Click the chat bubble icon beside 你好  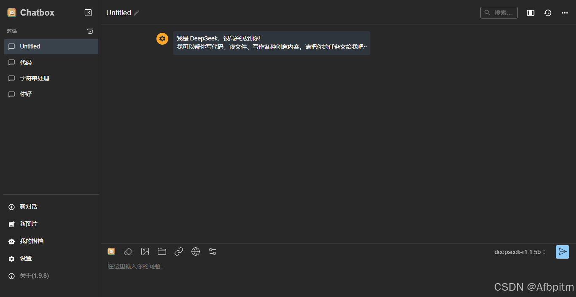click(x=12, y=94)
